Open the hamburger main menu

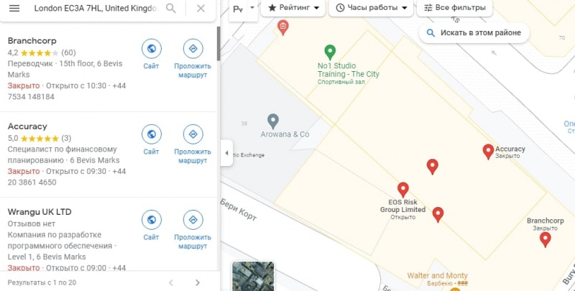coord(14,8)
